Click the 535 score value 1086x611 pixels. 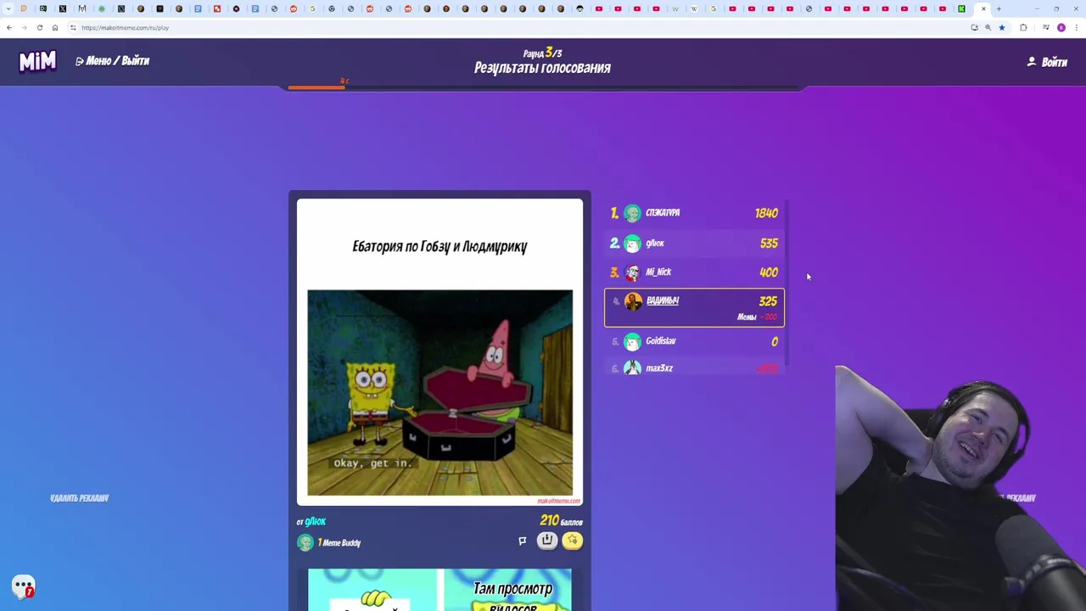tap(769, 244)
